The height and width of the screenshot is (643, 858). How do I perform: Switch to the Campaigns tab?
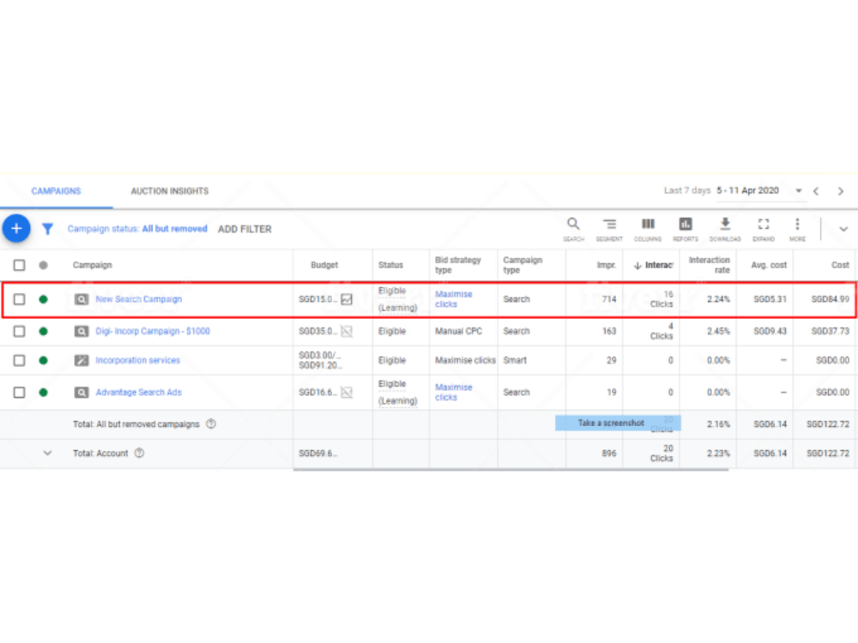[56, 191]
